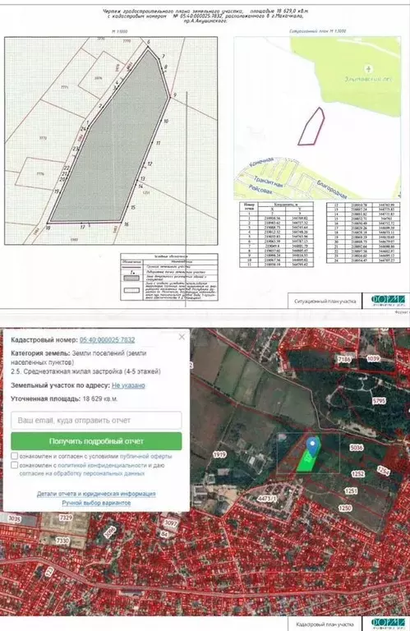The width and height of the screenshot is (410, 631).
Task: Click 'Получить подробный отчет' green button
Action: 96,441
